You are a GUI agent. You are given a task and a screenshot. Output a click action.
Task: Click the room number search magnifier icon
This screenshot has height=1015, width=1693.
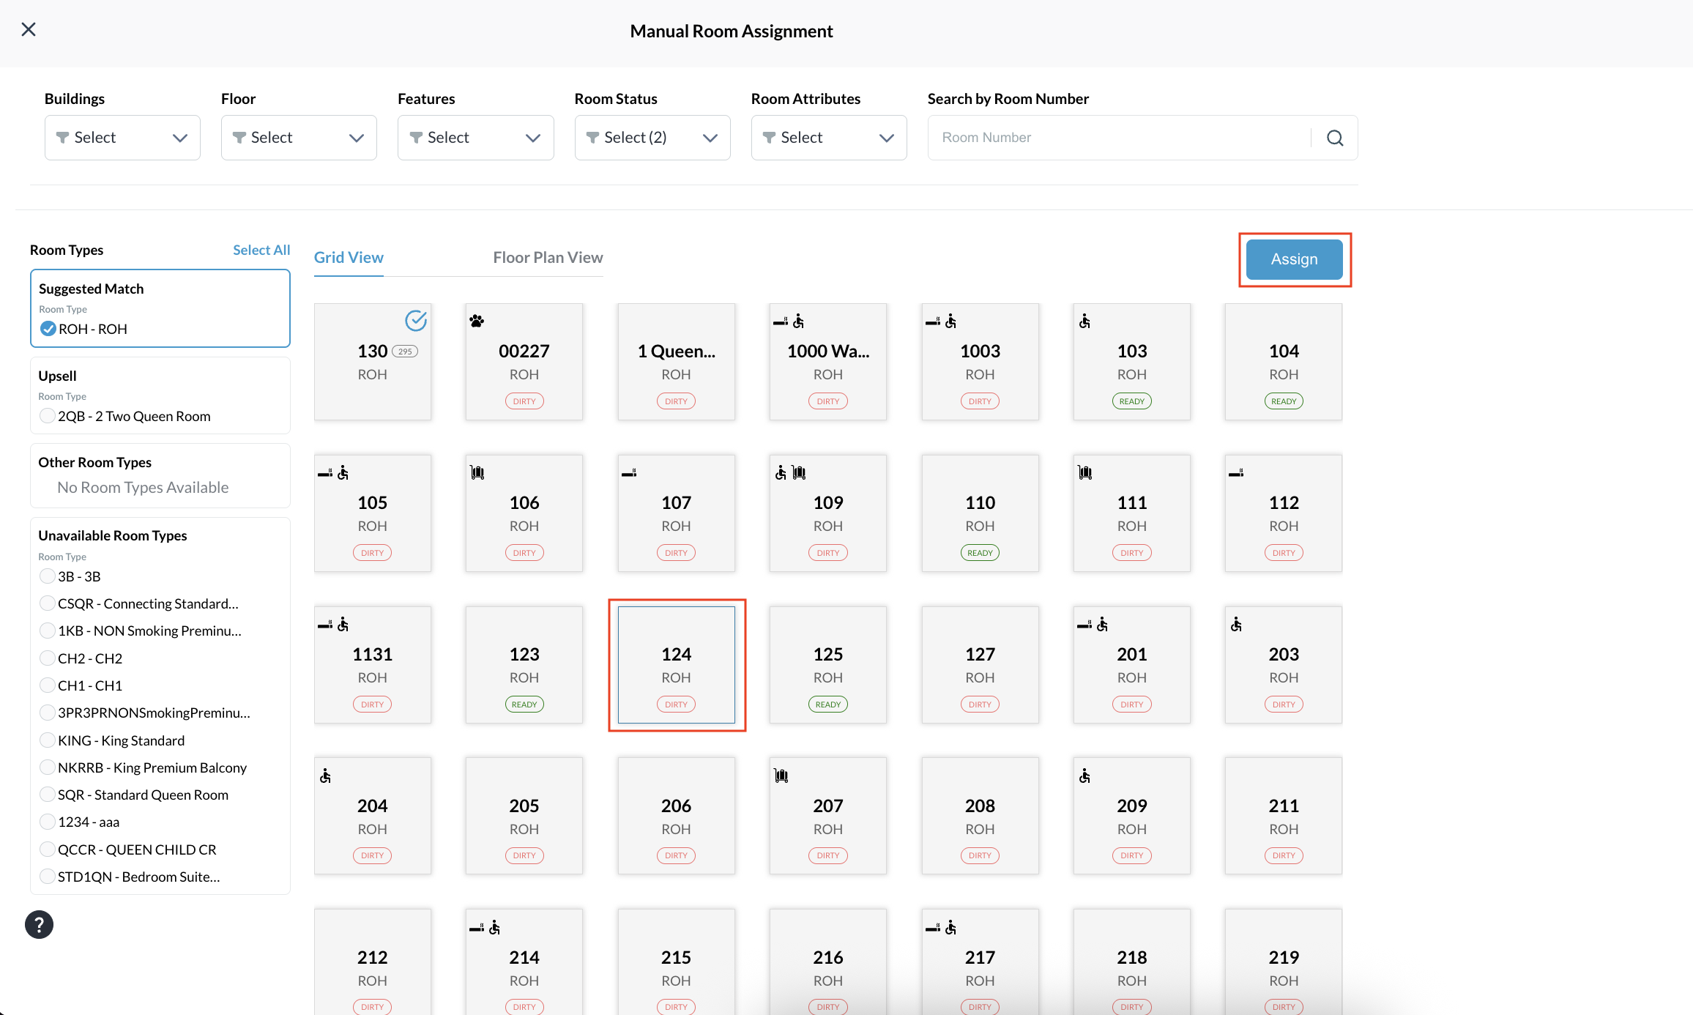click(1335, 138)
